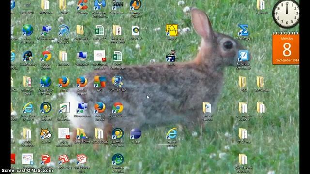Image resolution: width=310 pixels, height=174 pixels.
Task: Open the Scratch cat shortcut
Action: pos(46,134)
